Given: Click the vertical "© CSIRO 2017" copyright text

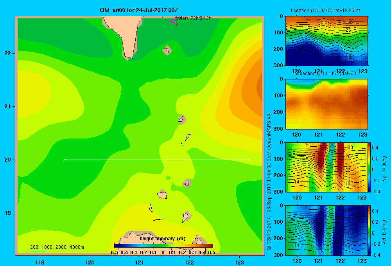Looking at the screenshot, I should [269, 234].
